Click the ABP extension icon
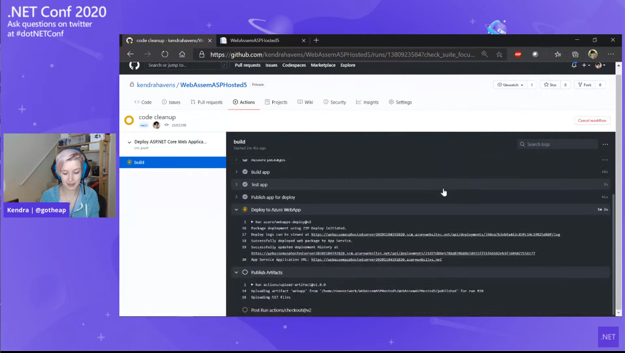Screen dimensions: 625x353 click(x=518, y=54)
